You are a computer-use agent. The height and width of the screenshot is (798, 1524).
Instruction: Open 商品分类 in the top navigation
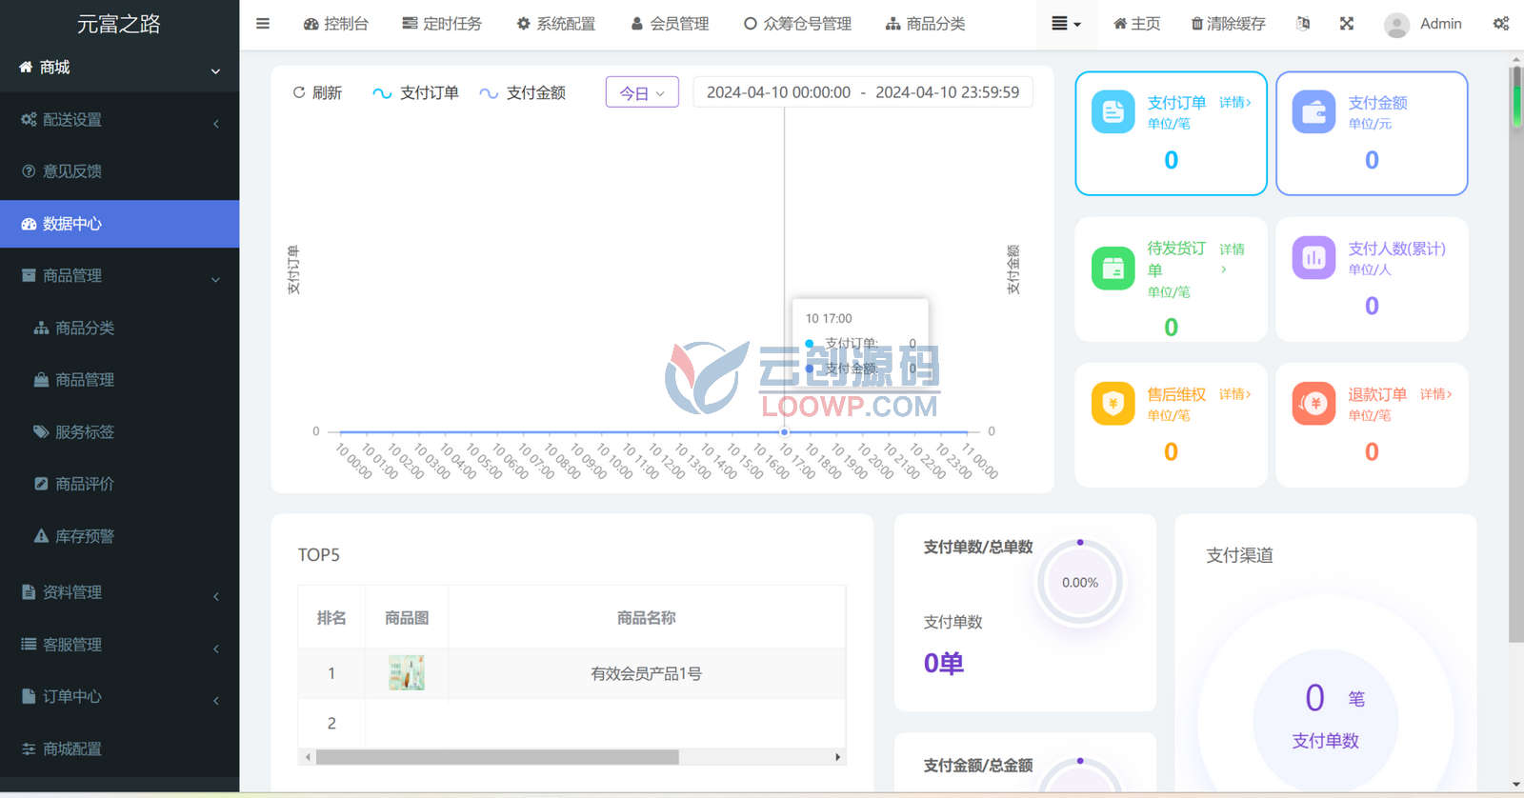(925, 24)
